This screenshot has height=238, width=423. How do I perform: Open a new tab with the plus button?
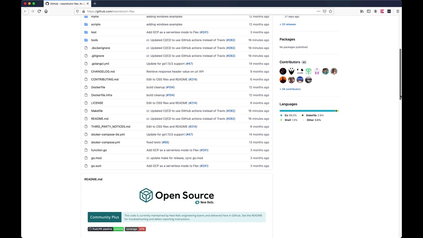(95, 4)
